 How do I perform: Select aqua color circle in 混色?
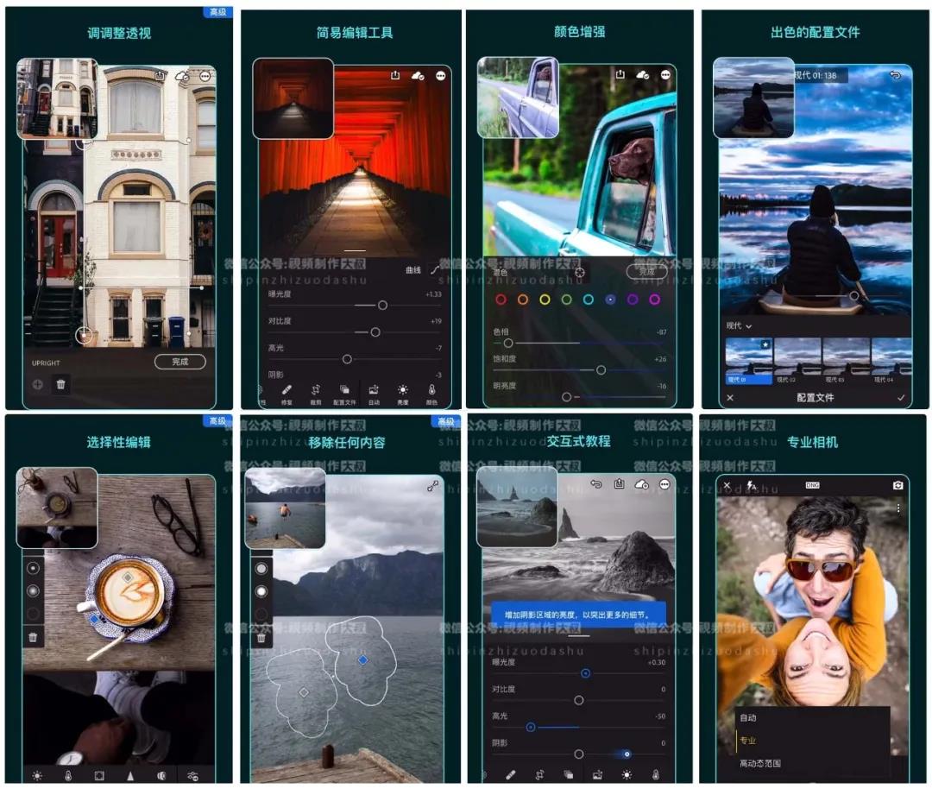589,300
